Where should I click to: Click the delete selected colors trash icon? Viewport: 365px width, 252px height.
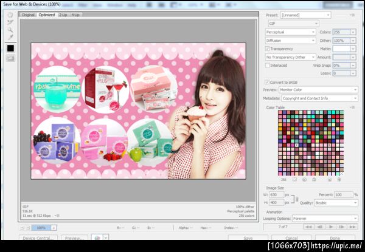(x=339, y=180)
